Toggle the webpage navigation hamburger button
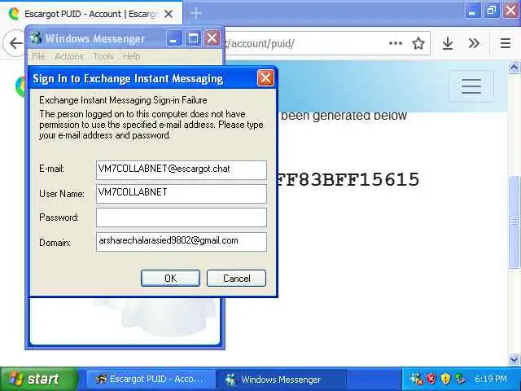Image resolution: width=521 pixels, height=391 pixels. click(471, 86)
